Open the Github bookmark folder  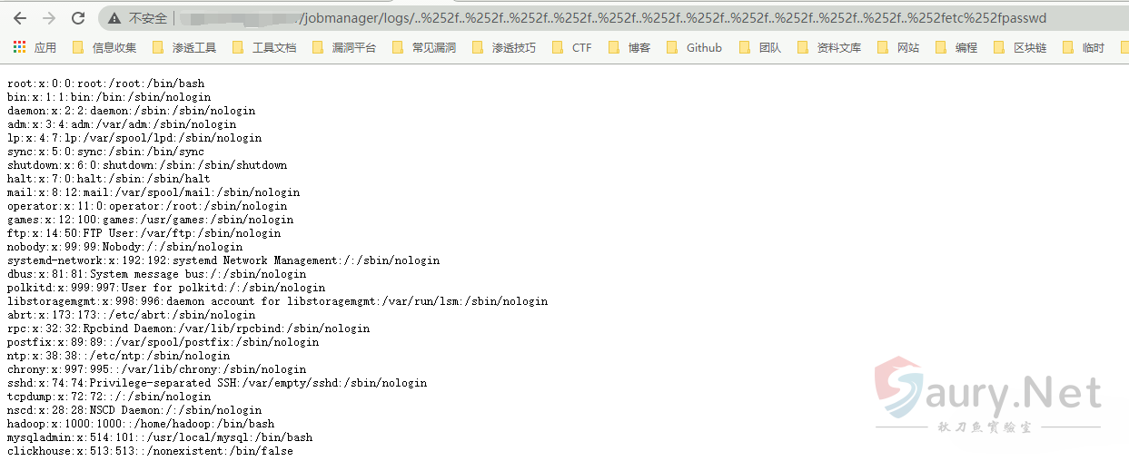pos(695,47)
